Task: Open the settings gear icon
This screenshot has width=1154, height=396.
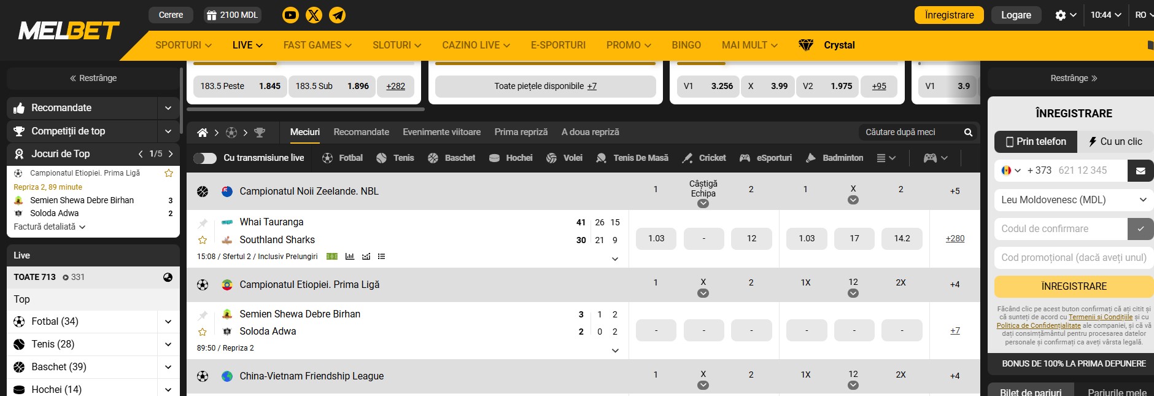Action: (1060, 15)
